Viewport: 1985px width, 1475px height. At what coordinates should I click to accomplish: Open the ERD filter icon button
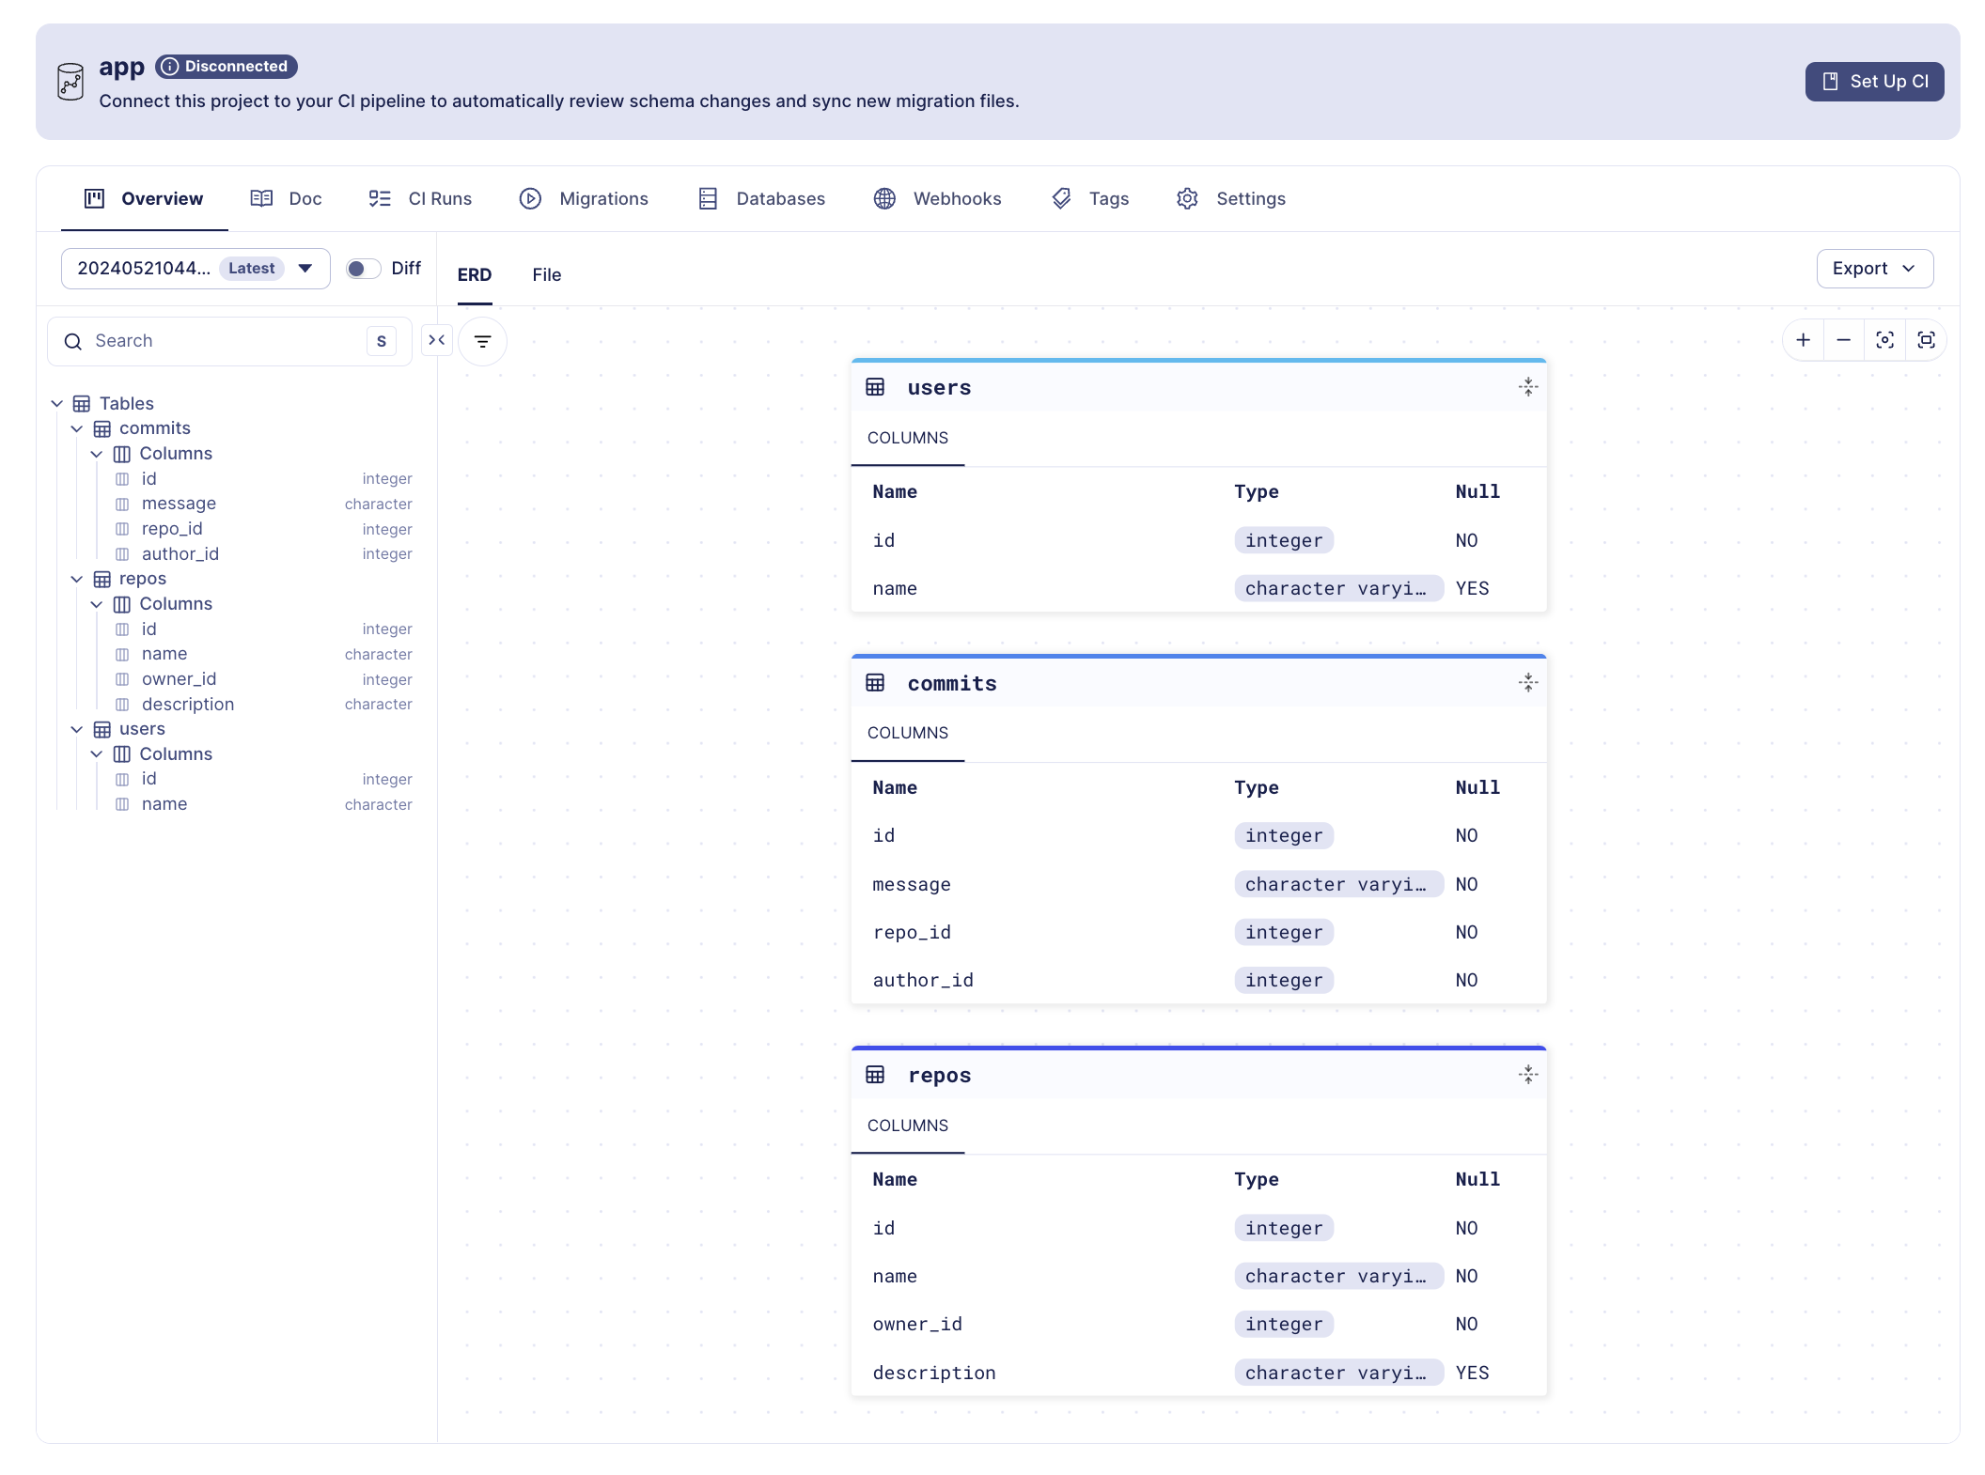point(482,341)
